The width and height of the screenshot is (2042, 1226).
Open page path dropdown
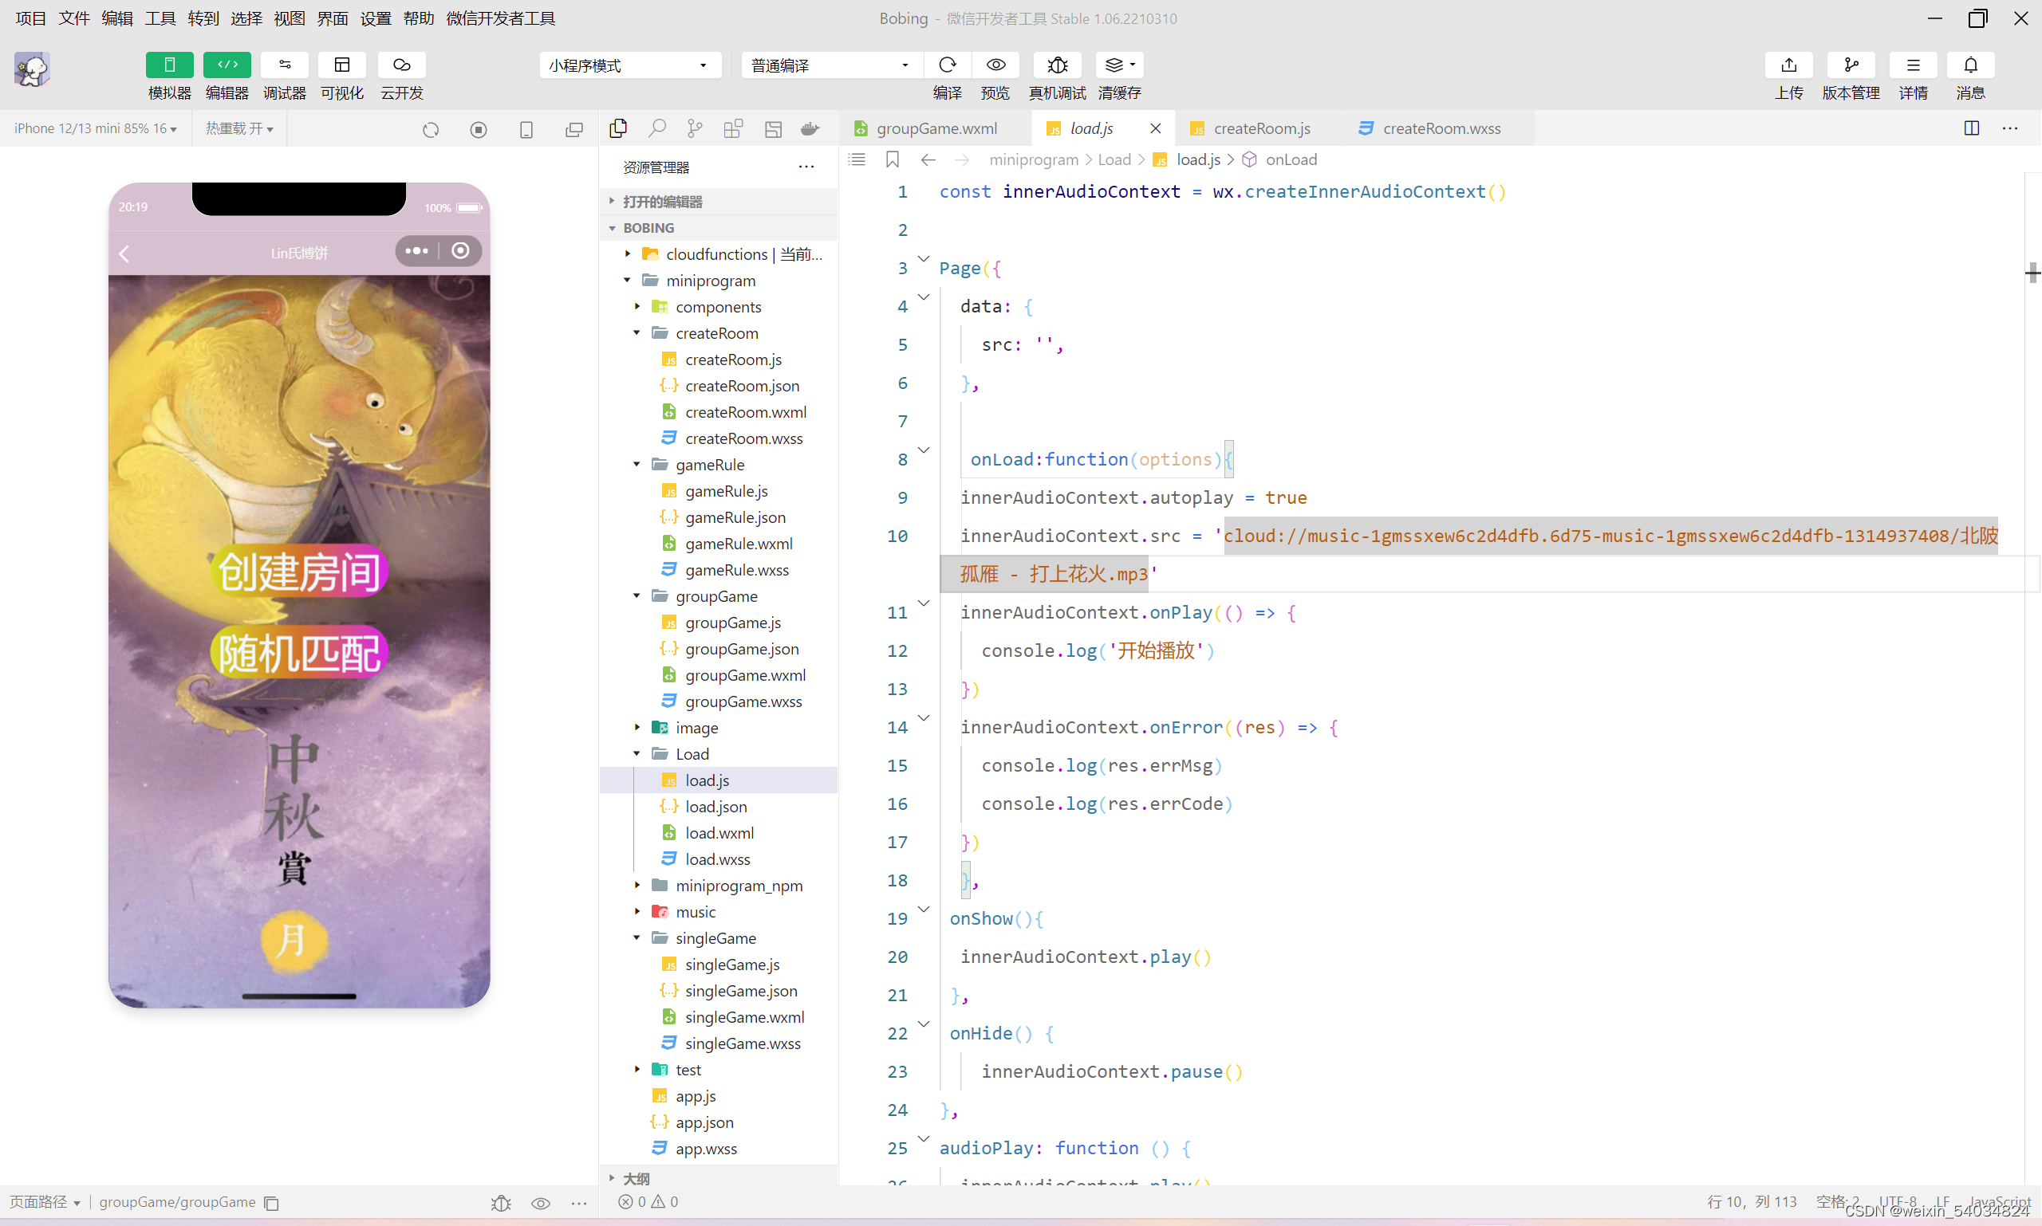coord(45,1202)
